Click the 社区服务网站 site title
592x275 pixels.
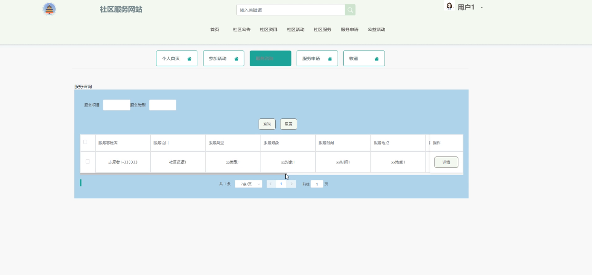tap(121, 10)
